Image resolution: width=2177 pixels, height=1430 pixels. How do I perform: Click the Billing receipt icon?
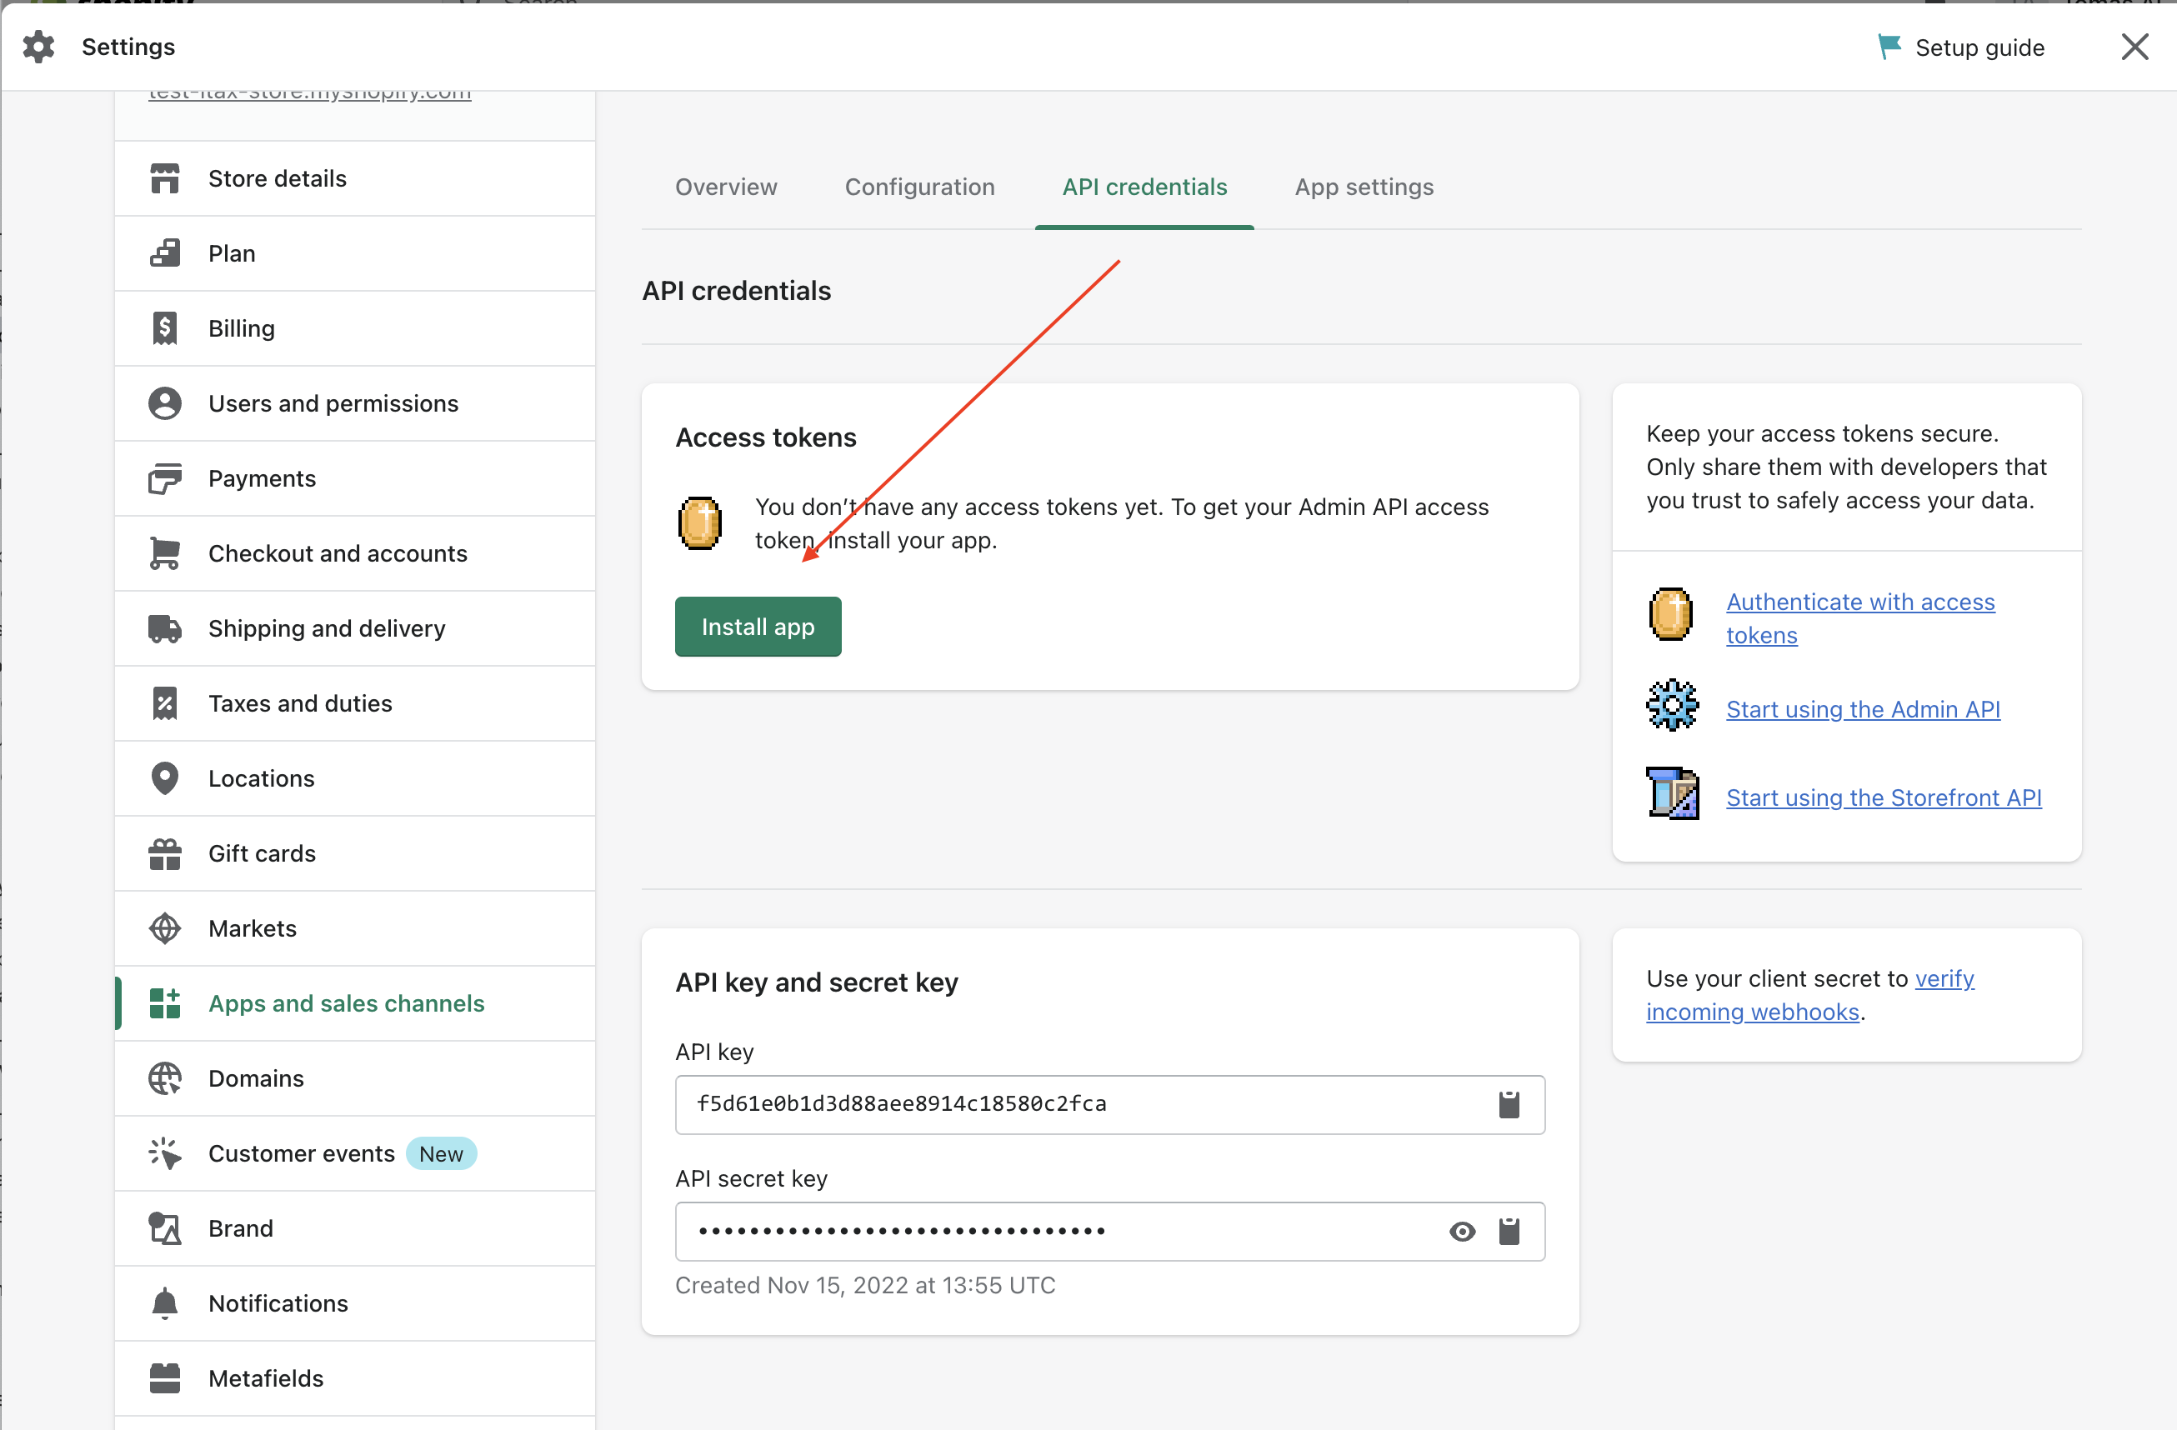(x=165, y=328)
